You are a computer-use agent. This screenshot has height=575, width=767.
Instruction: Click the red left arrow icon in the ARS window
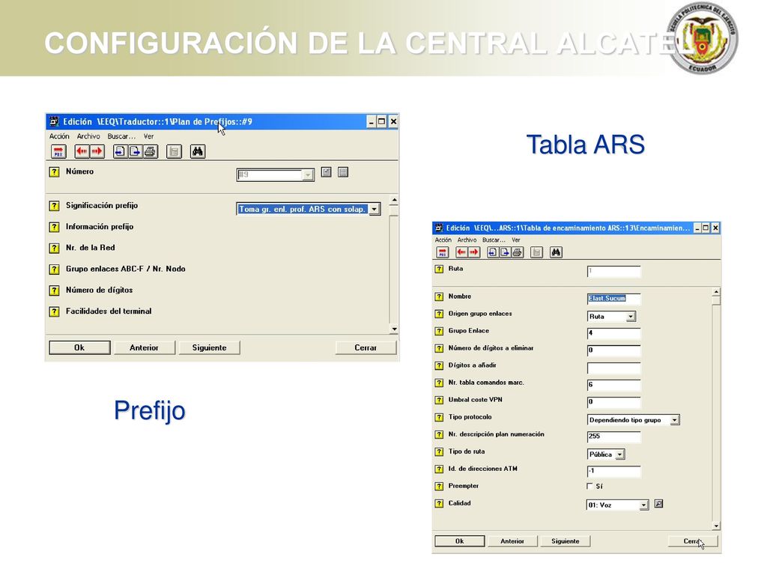(x=461, y=252)
